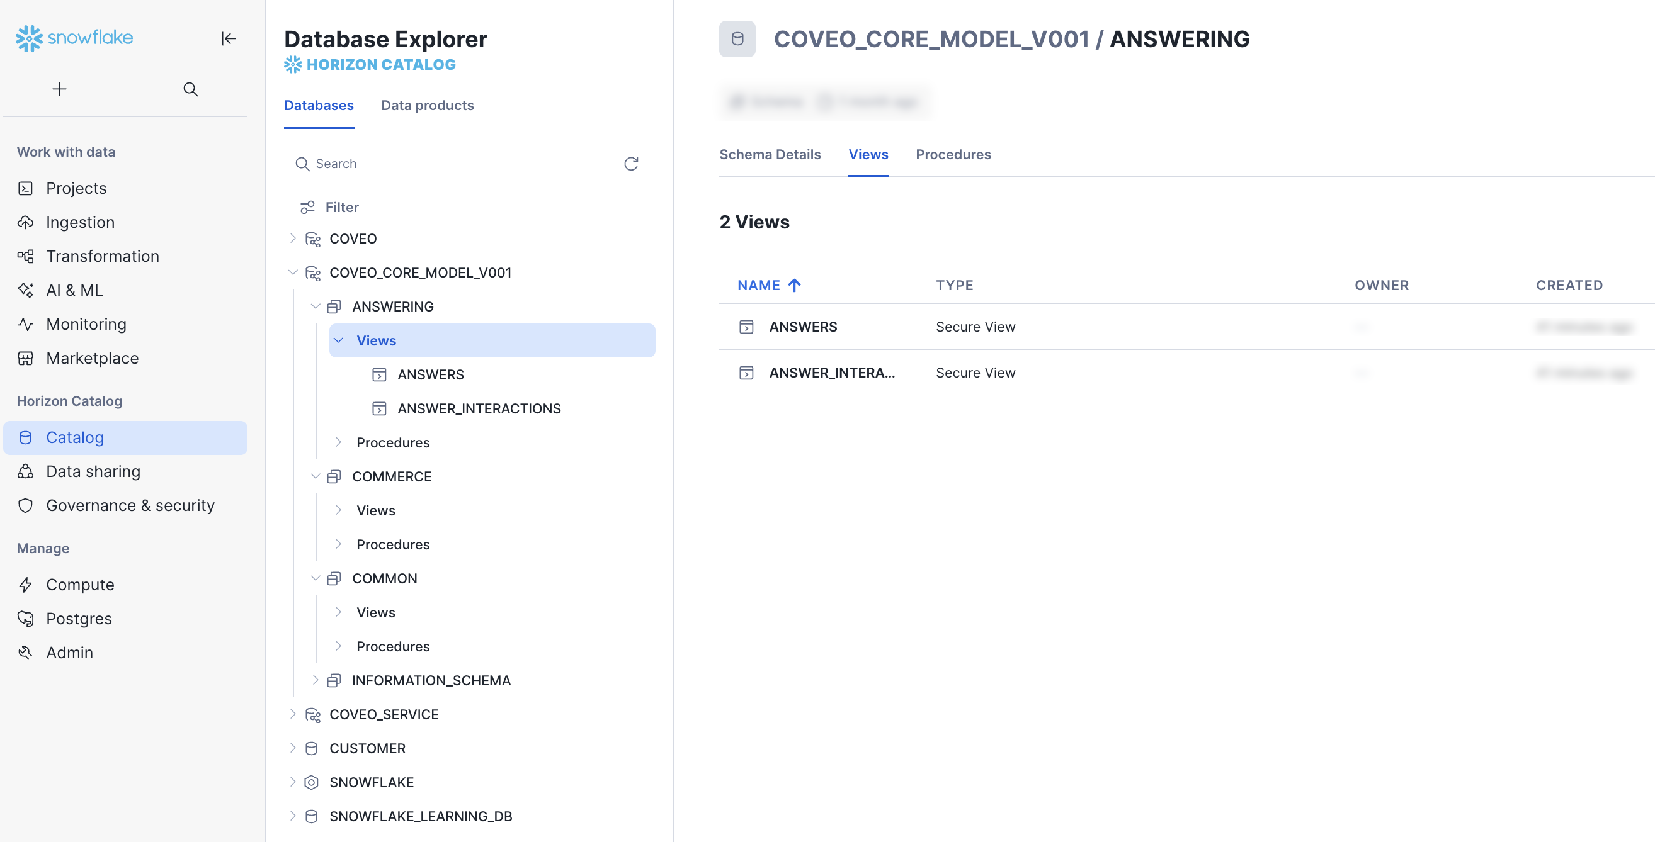Select the ANSWERS secure view
The width and height of the screenshot is (1655, 842).
[x=803, y=327]
